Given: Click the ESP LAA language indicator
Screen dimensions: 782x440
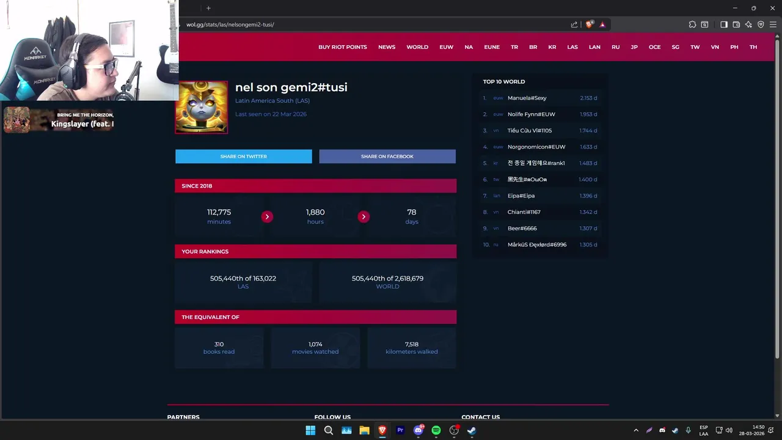Looking at the screenshot, I should coord(704,430).
